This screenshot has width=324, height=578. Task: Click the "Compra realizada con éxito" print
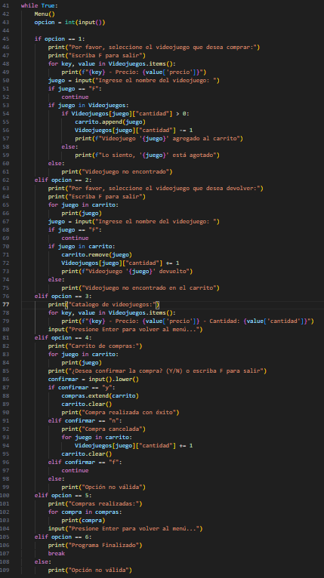pos(120,412)
